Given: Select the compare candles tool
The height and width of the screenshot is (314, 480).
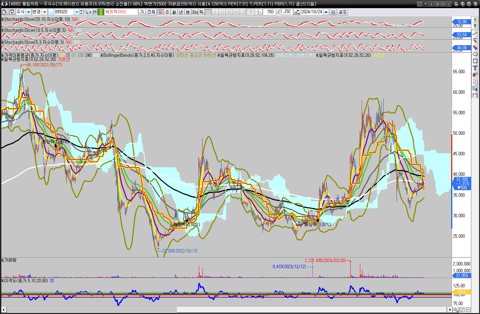Looking at the screenshot, I should [475, 81].
